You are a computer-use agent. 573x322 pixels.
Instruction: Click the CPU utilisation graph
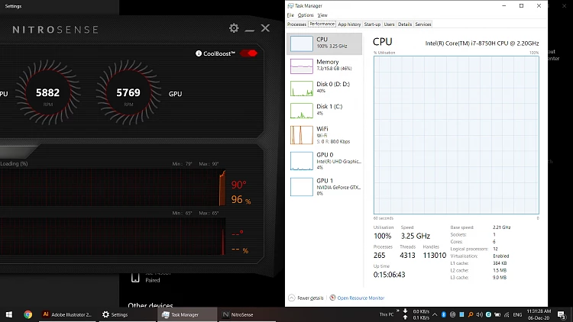tap(456, 135)
